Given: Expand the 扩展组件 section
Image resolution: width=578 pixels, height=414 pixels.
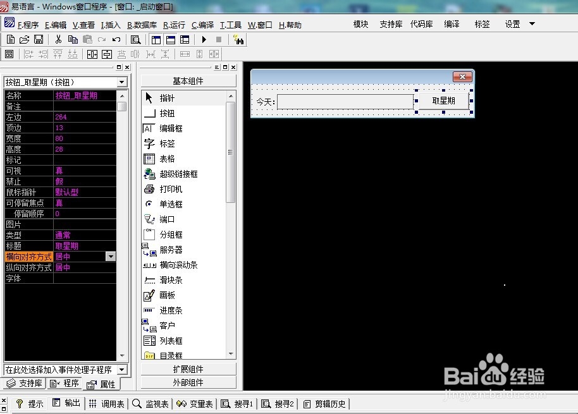Looking at the screenshot, I should [188, 369].
